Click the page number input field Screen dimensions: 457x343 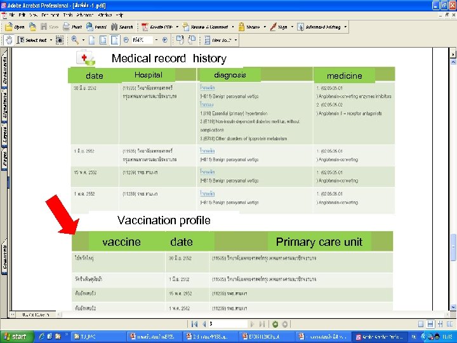coord(228,324)
